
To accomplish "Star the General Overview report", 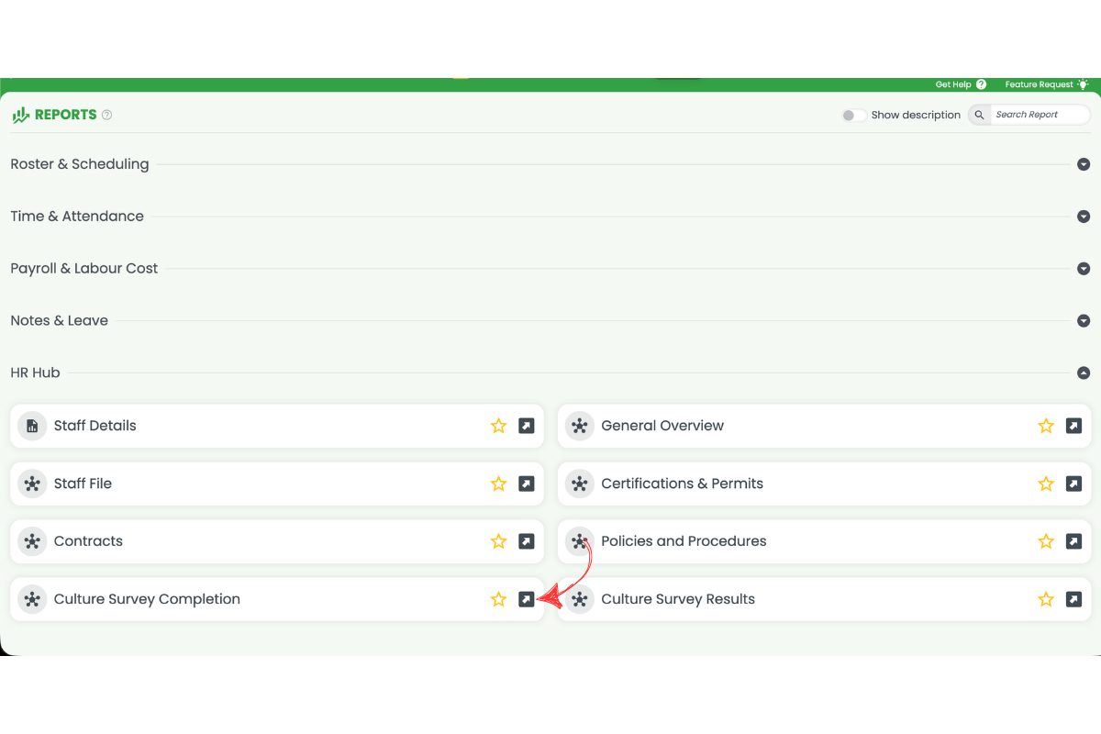I will tap(1046, 426).
